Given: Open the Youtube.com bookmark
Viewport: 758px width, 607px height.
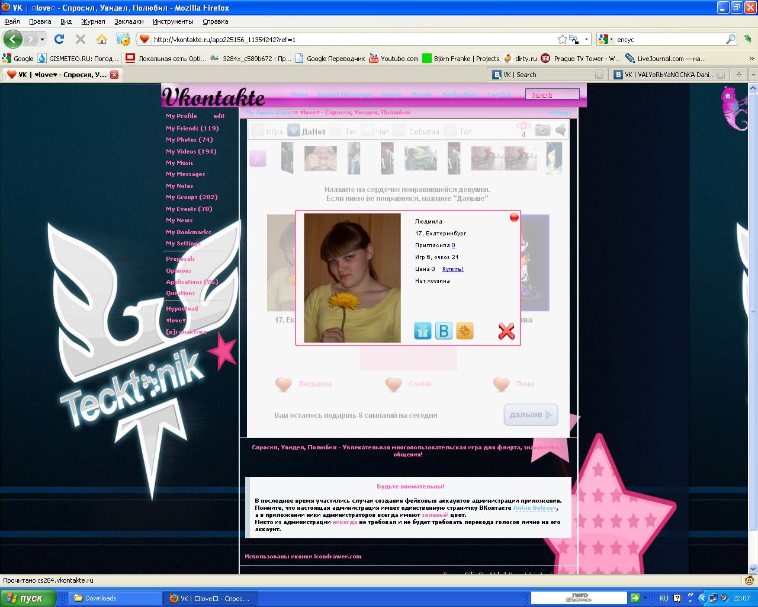Looking at the screenshot, I should [394, 59].
